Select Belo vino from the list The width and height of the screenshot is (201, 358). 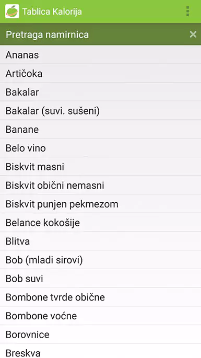point(100,148)
